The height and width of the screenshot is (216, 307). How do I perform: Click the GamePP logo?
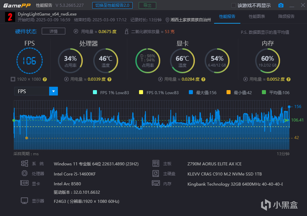coord(17,5)
